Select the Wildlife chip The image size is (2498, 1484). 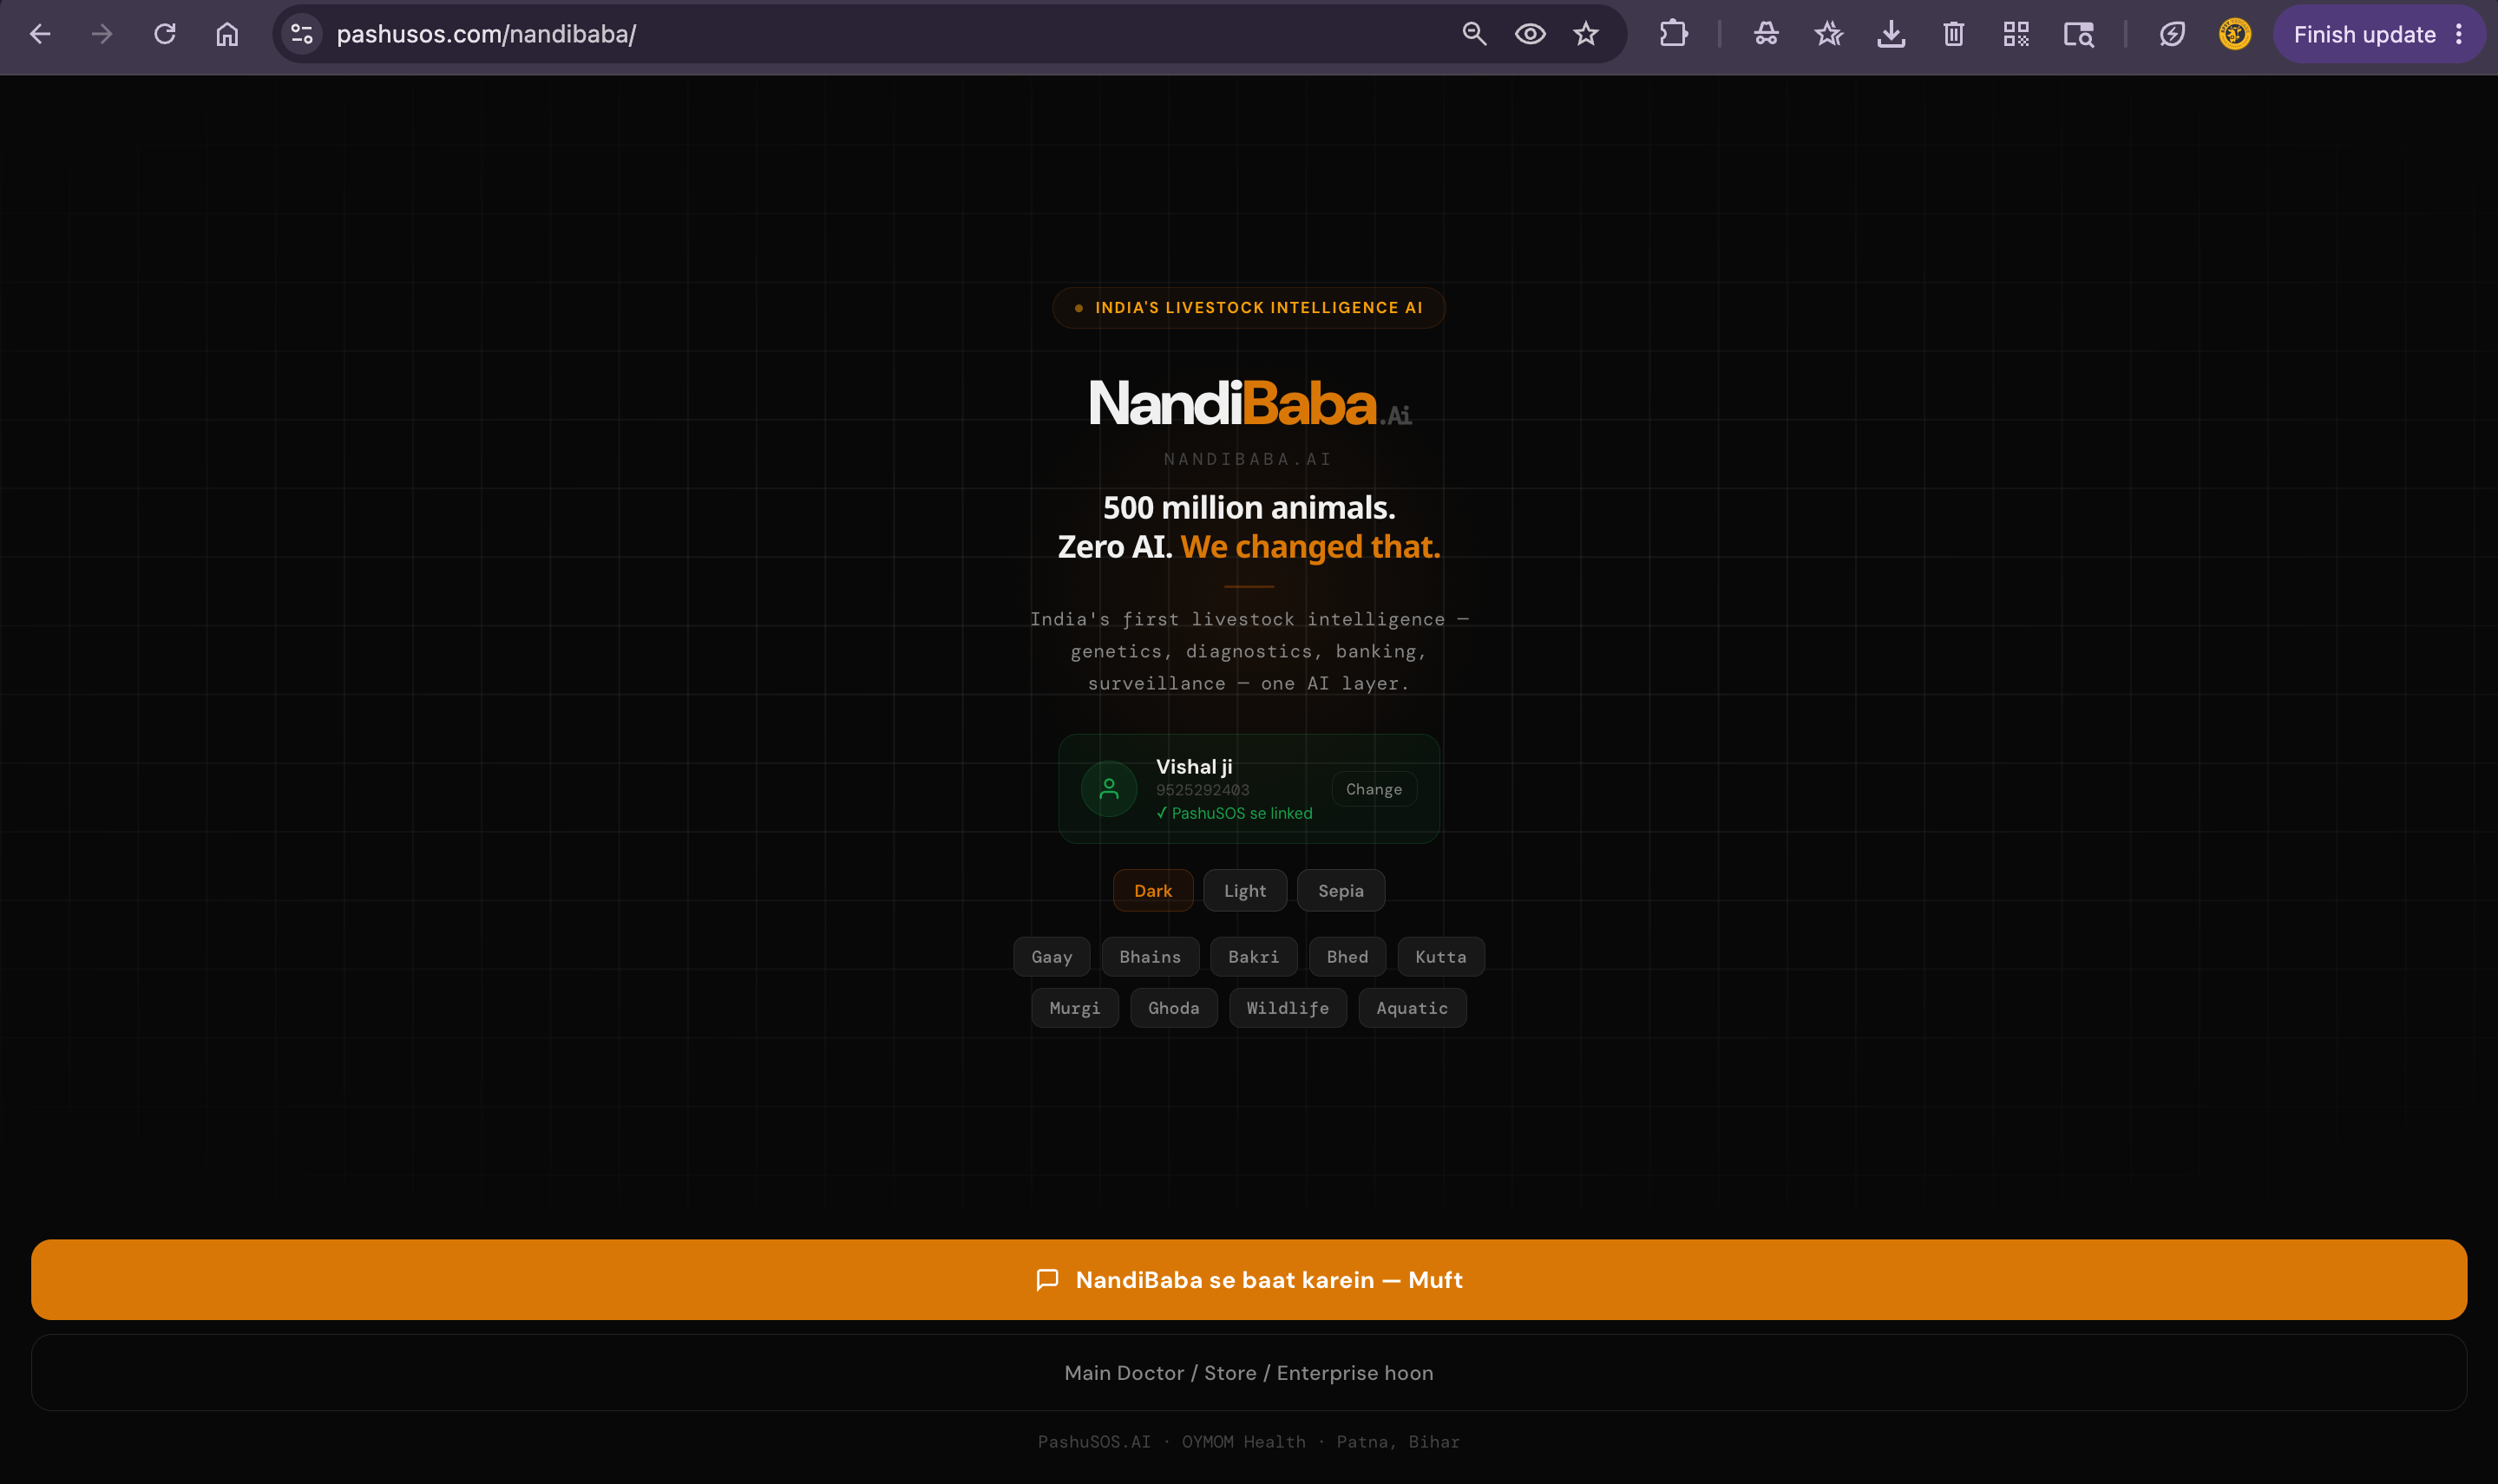coord(1288,1008)
